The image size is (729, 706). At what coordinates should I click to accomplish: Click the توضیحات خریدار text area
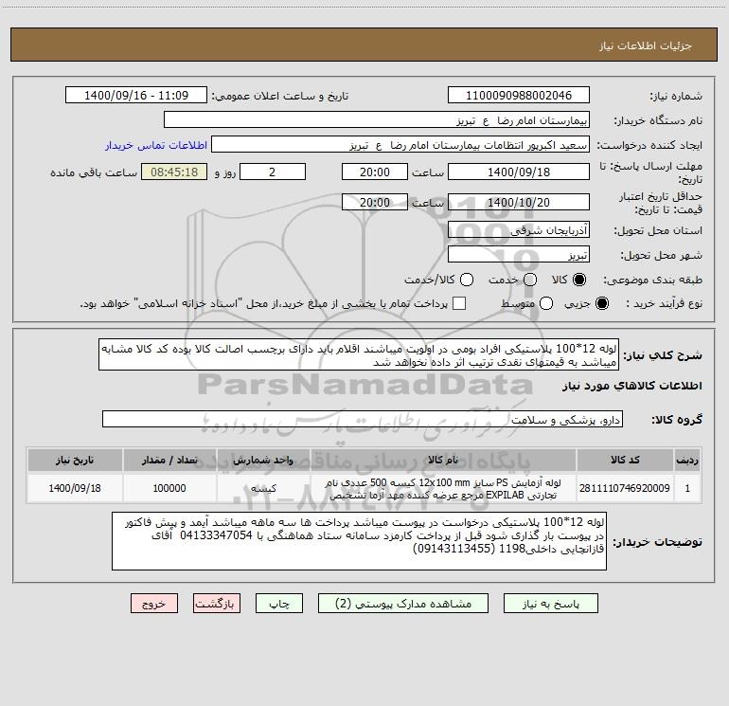tap(359, 541)
